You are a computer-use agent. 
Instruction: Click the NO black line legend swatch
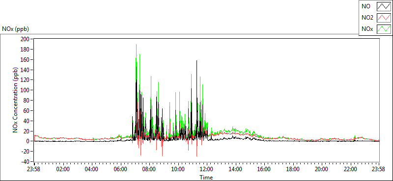point(384,7)
